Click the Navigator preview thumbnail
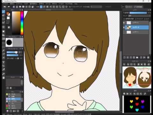The height and width of the screenshot is (115, 153). (137, 77)
